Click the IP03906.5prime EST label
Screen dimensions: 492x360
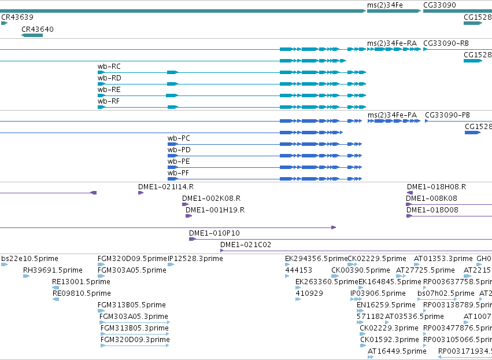point(378,293)
